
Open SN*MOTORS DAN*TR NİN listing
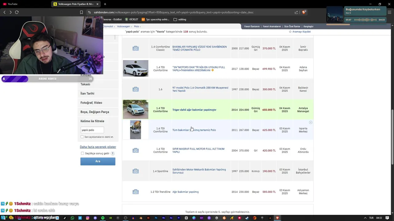199,69
